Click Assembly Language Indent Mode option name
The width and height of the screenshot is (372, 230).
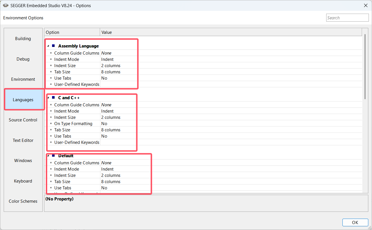point(67,59)
